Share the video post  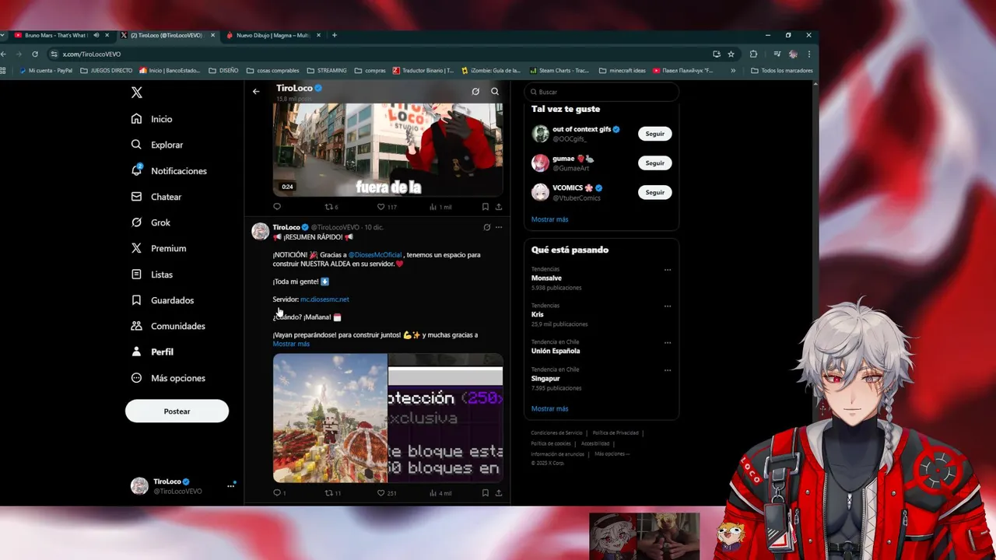(499, 207)
